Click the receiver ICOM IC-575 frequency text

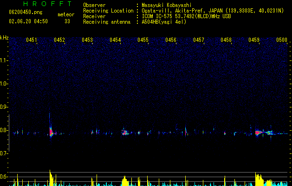186,16
